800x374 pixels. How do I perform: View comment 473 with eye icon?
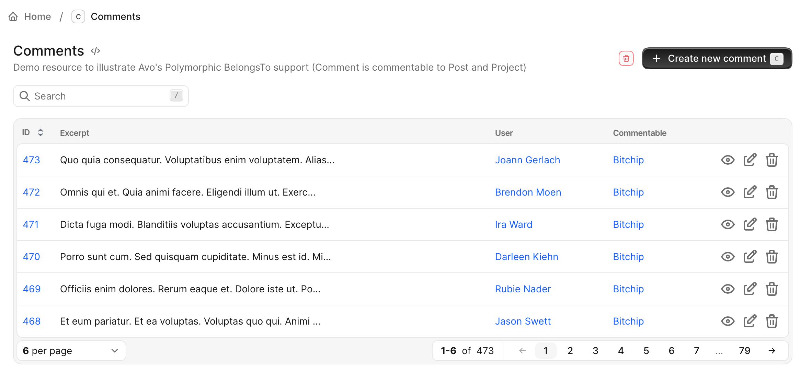pos(728,160)
